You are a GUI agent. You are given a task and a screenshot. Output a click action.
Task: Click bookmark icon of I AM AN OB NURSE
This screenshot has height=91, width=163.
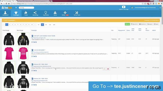[x=32, y=50]
